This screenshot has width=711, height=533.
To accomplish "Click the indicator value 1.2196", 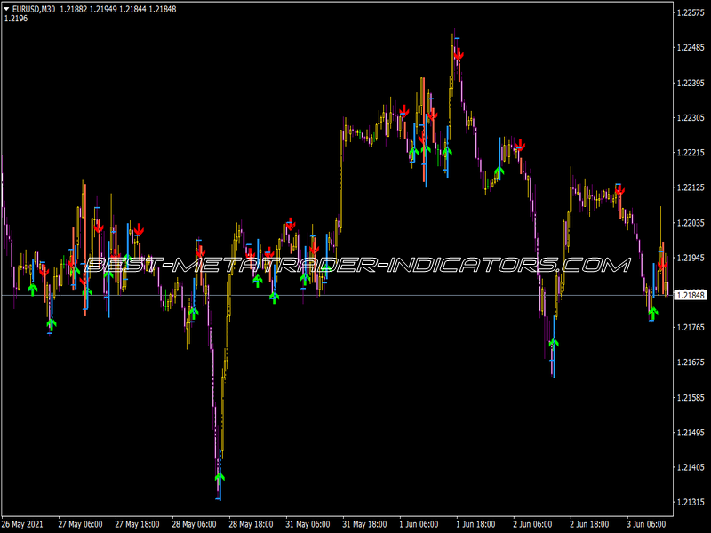I will (16, 19).
